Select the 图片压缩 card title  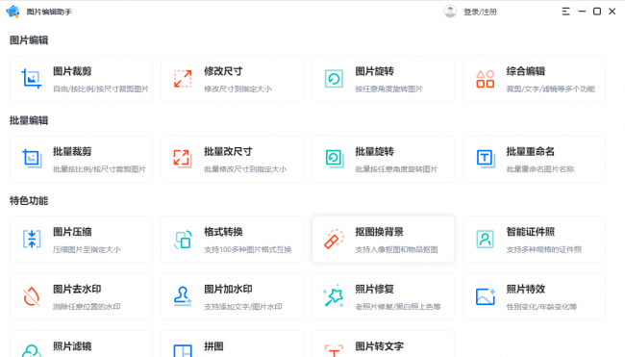tap(72, 232)
